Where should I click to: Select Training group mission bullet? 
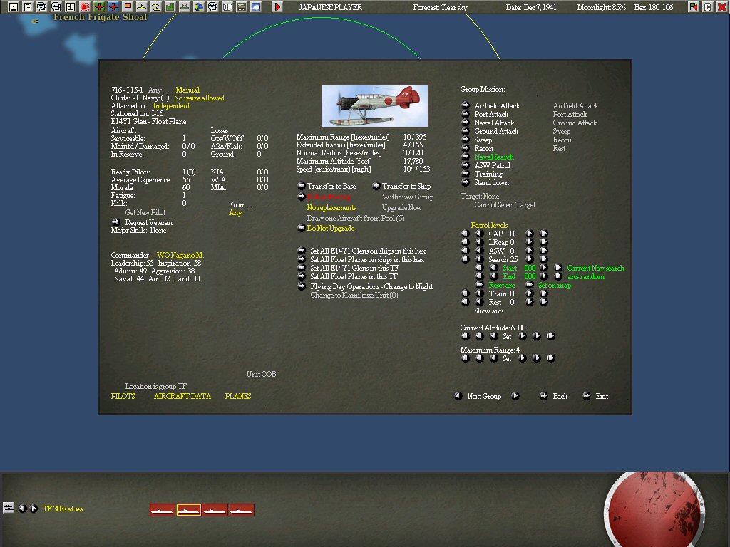465,174
